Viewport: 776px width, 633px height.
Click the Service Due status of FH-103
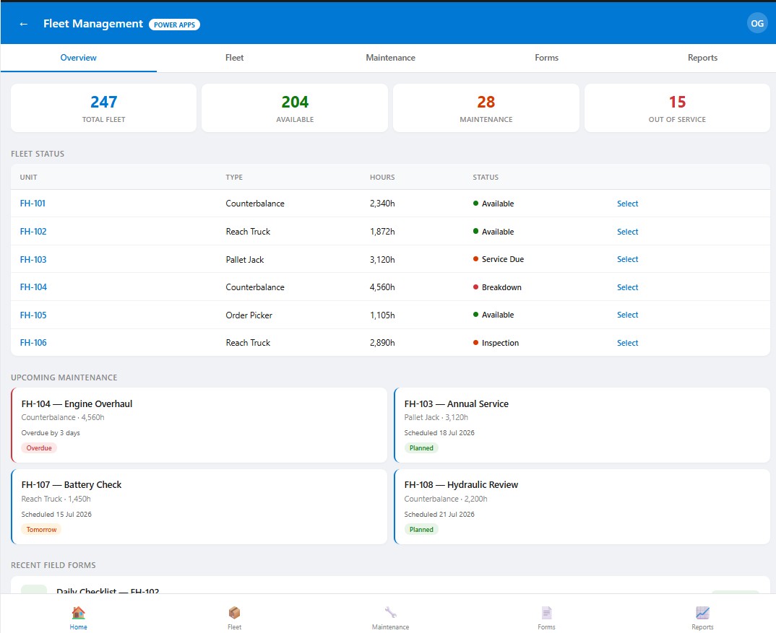499,259
